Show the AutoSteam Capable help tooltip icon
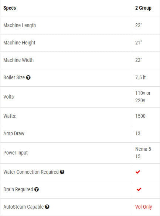This screenshot has height=216, width=160. click(47, 207)
